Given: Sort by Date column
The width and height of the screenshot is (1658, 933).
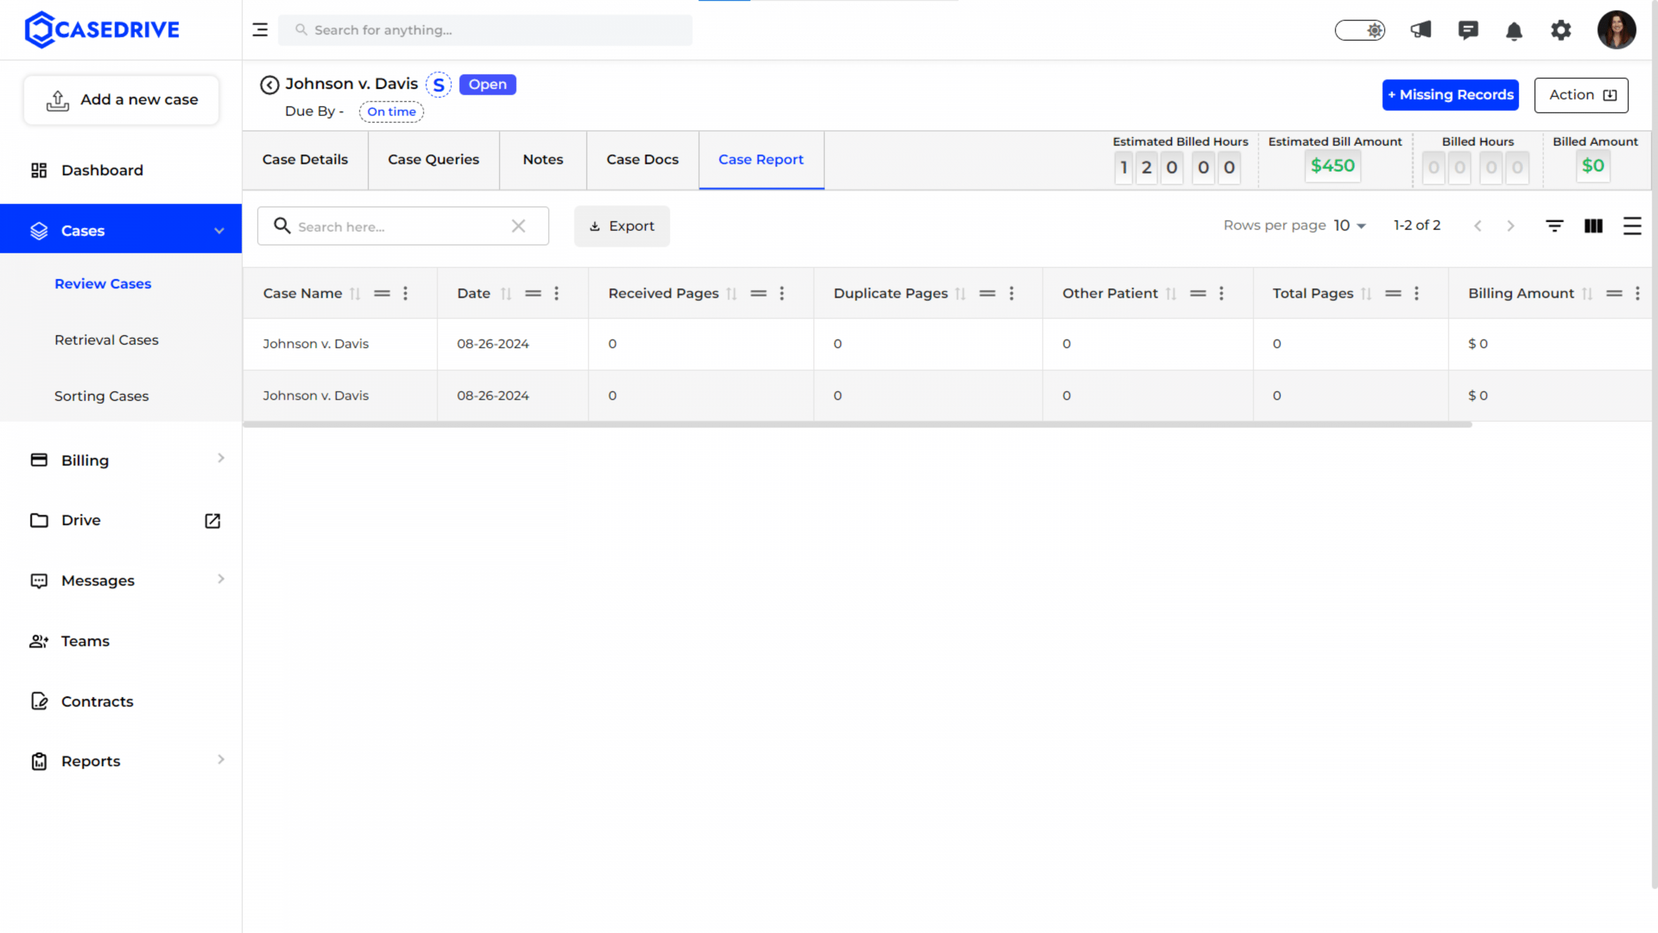Looking at the screenshot, I should (x=506, y=294).
